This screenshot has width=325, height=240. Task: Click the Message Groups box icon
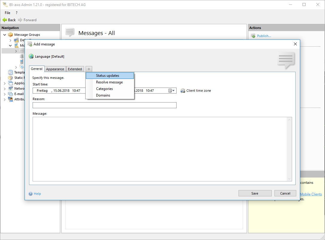click(10, 35)
